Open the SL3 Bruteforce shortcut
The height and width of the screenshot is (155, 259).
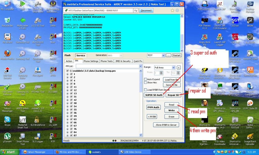point(38,121)
